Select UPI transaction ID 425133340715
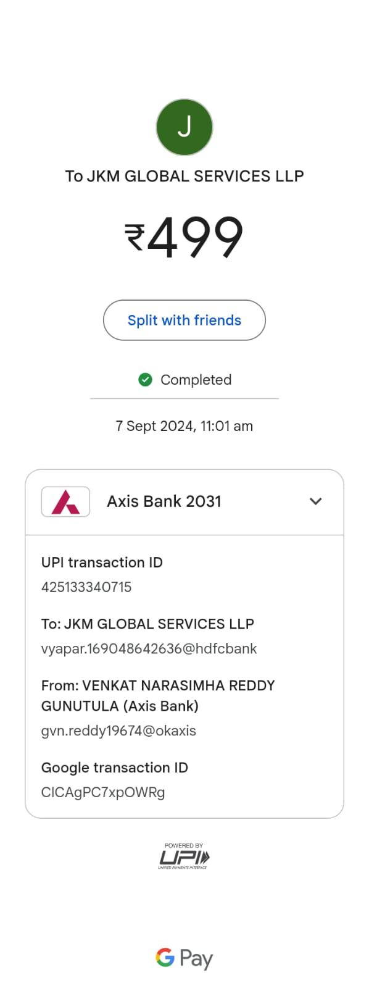 86,587
